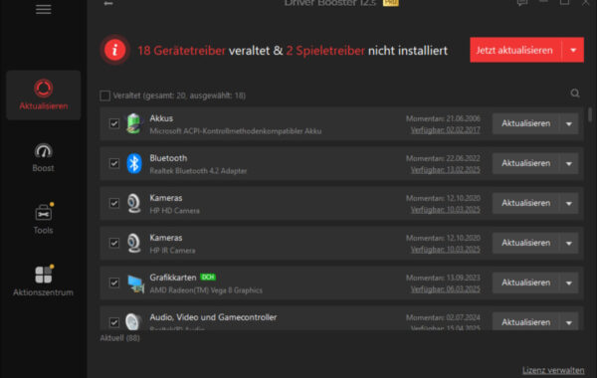This screenshot has height=378, width=597.
Task: Update the HP IR Camera driver
Action: pyautogui.click(x=525, y=244)
